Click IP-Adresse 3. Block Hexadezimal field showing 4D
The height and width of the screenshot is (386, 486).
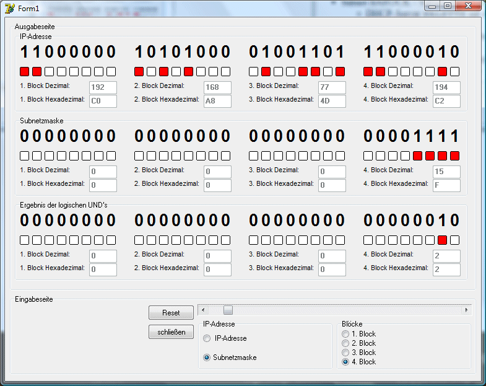pos(332,101)
